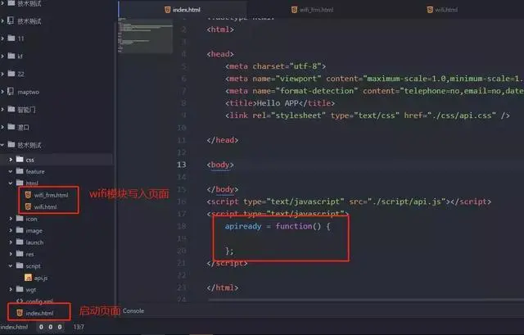Click the HTML5 icon on the wifi_frm.html tab
Screen dimensions: 524x335
(x=294, y=10)
